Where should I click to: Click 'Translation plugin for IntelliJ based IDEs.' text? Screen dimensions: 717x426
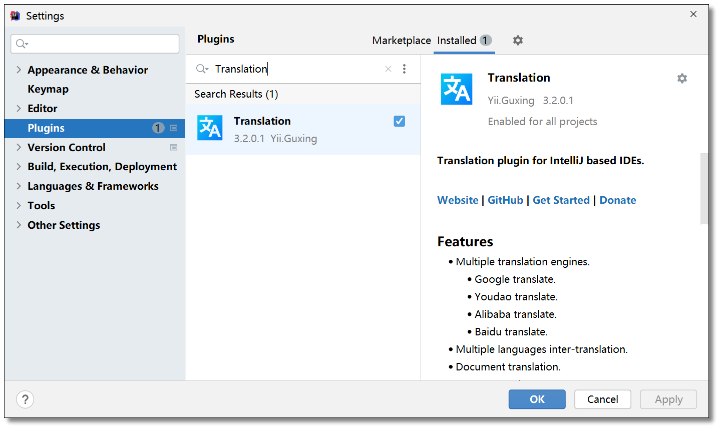pyautogui.click(x=541, y=161)
